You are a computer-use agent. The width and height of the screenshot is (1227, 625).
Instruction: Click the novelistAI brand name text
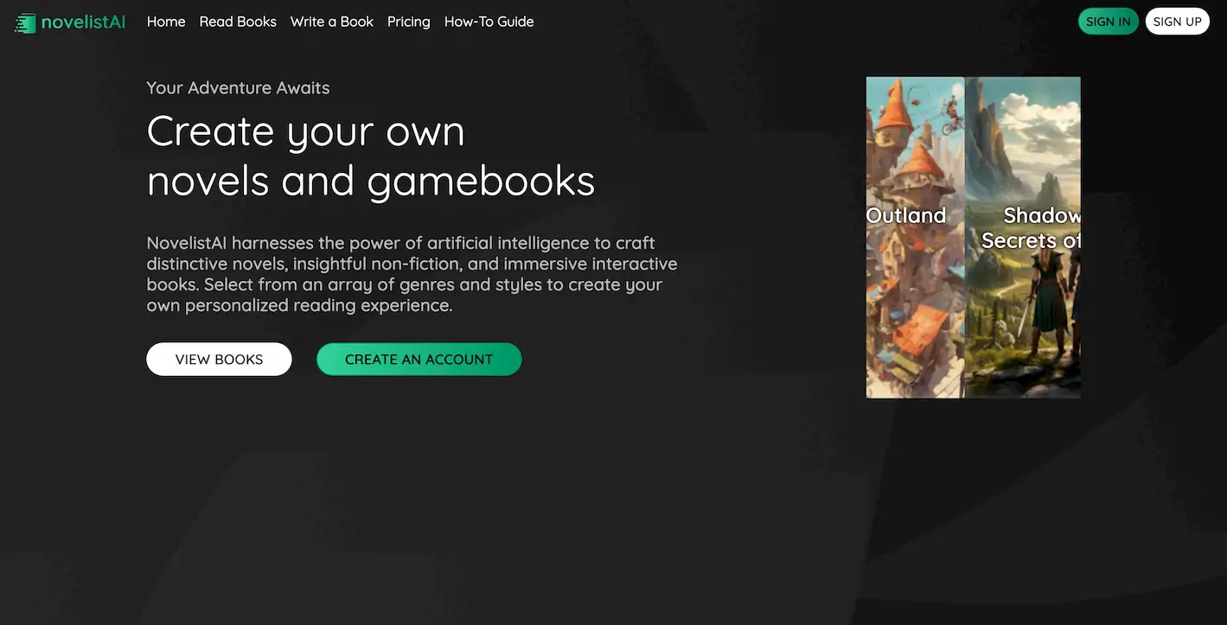[x=83, y=22]
